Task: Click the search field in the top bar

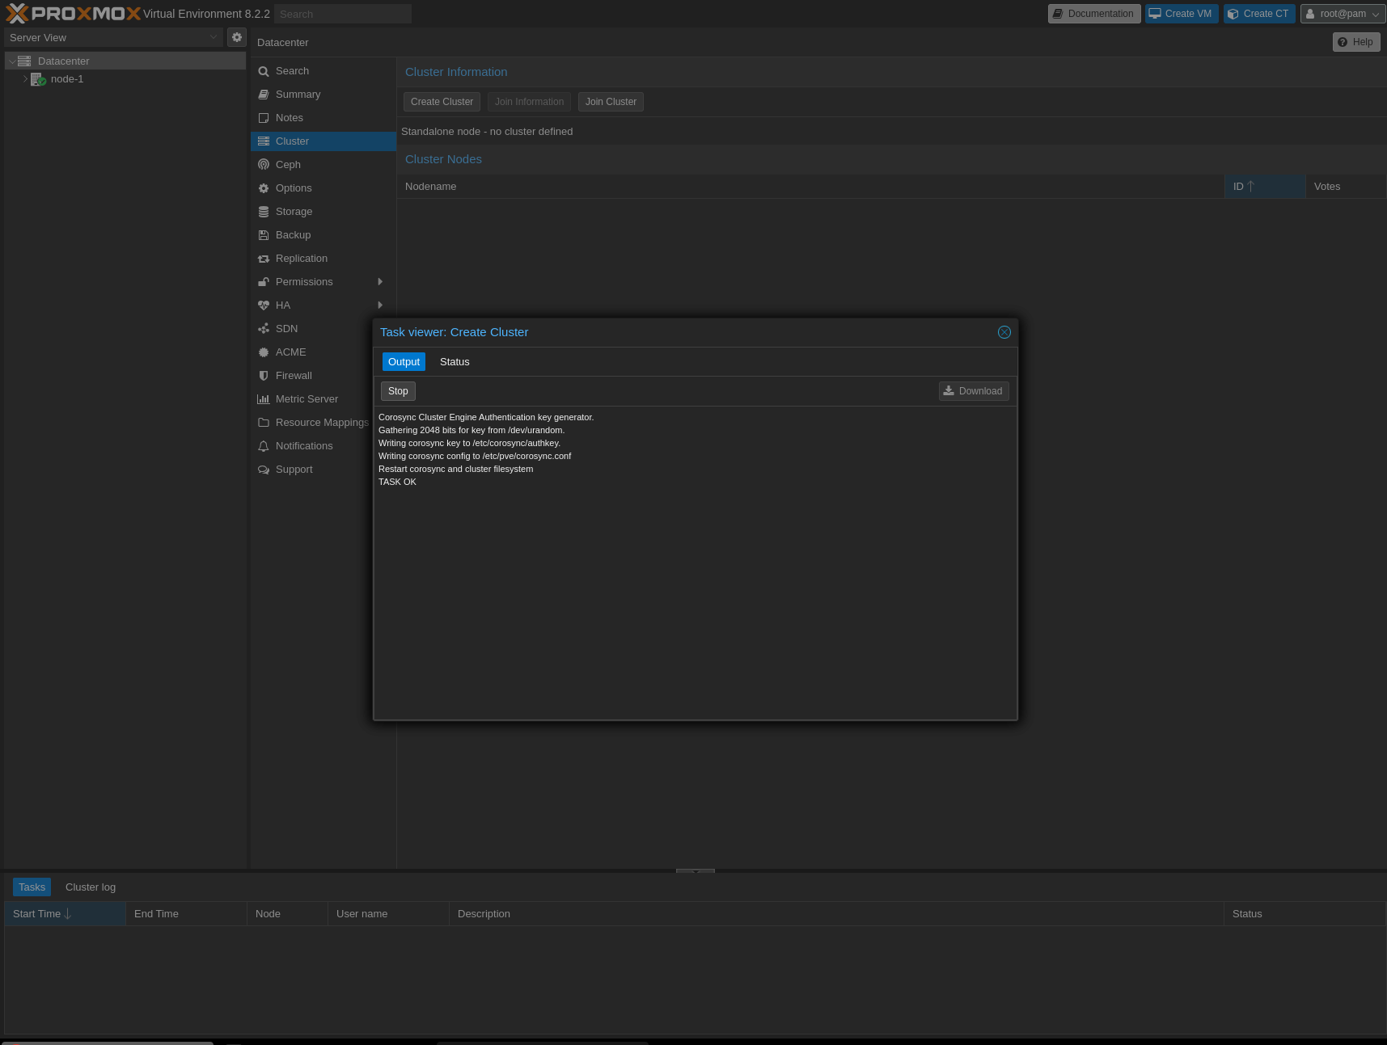Action: [x=341, y=14]
